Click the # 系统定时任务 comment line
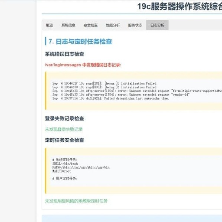Viewport: 222px width, 222px height. (x=65, y=160)
